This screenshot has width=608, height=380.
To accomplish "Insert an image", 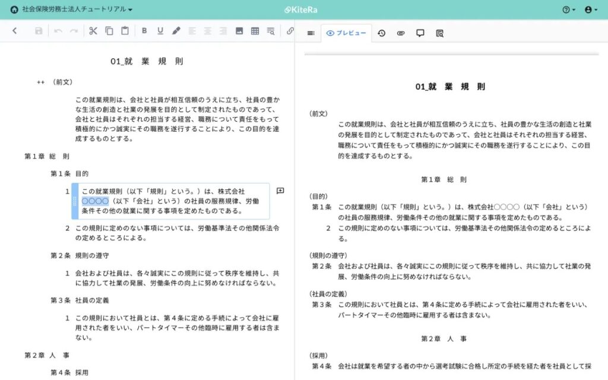I will [x=239, y=31].
